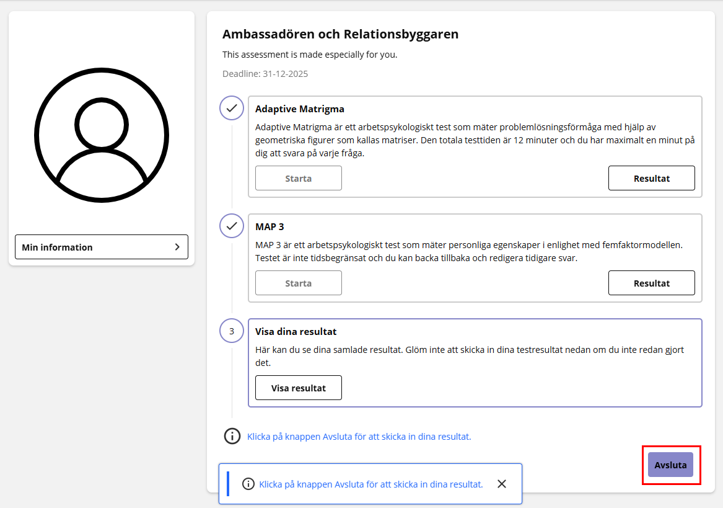Click the MAP 3 completed checkmark icon

[x=232, y=226]
